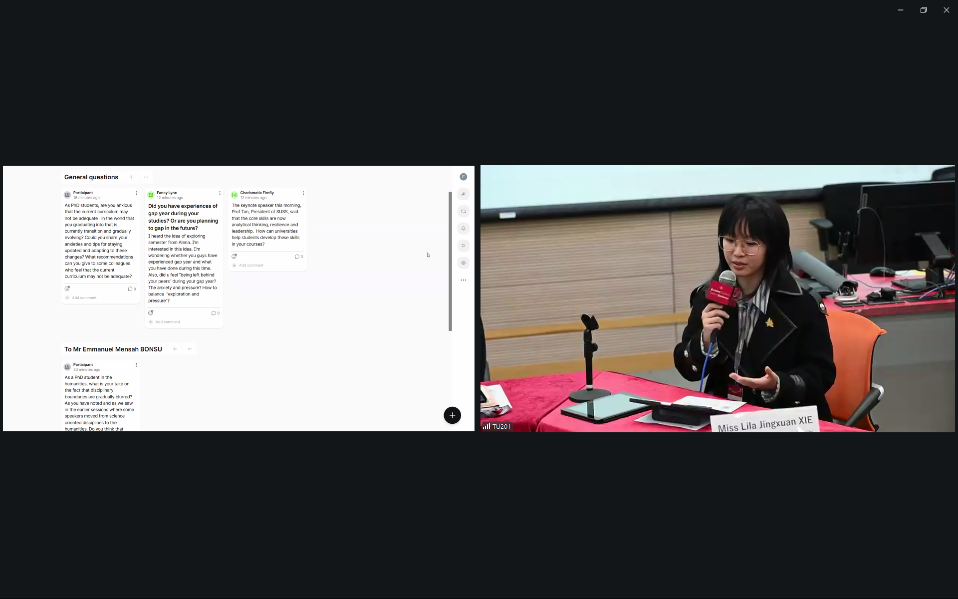Click the floating plus button to add a post
Screen dimensions: 958x599
(452, 415)
